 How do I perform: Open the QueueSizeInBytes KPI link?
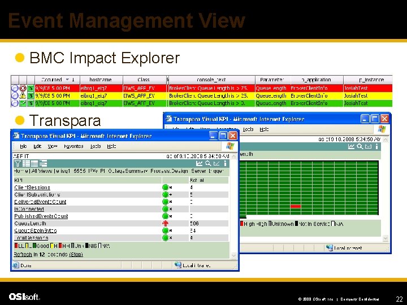(35, 230)
